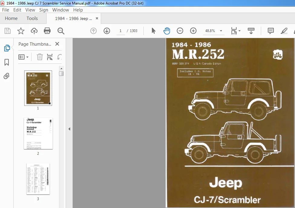Viewport: 295px width, 208px height.
Task: Switch to the Home tab
Action: tap(11, 18)
